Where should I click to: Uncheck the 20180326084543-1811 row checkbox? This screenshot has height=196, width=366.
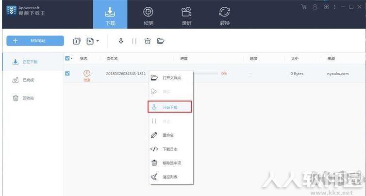pyautogui.click(x=67, y=74)
